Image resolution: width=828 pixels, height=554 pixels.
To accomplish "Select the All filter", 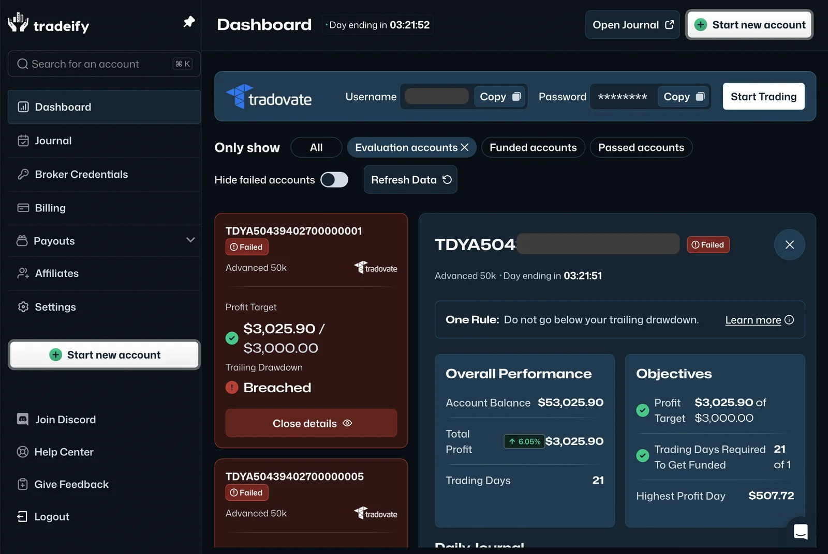I will pyautogui.click(x=316, y=147).
